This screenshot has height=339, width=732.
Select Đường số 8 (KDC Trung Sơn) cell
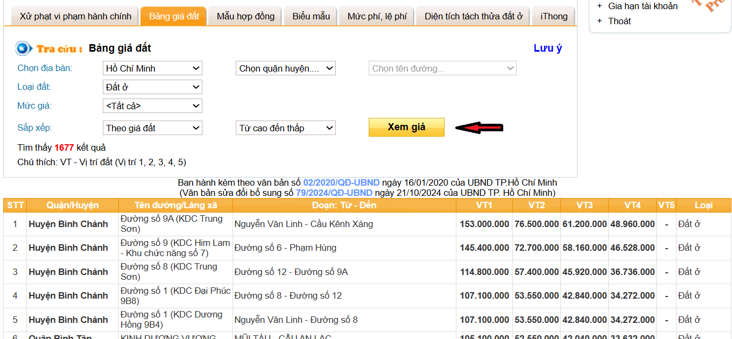[175, 272]
